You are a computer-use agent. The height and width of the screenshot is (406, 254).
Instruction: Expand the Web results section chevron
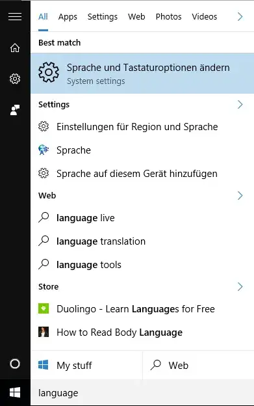click(240, 195)
